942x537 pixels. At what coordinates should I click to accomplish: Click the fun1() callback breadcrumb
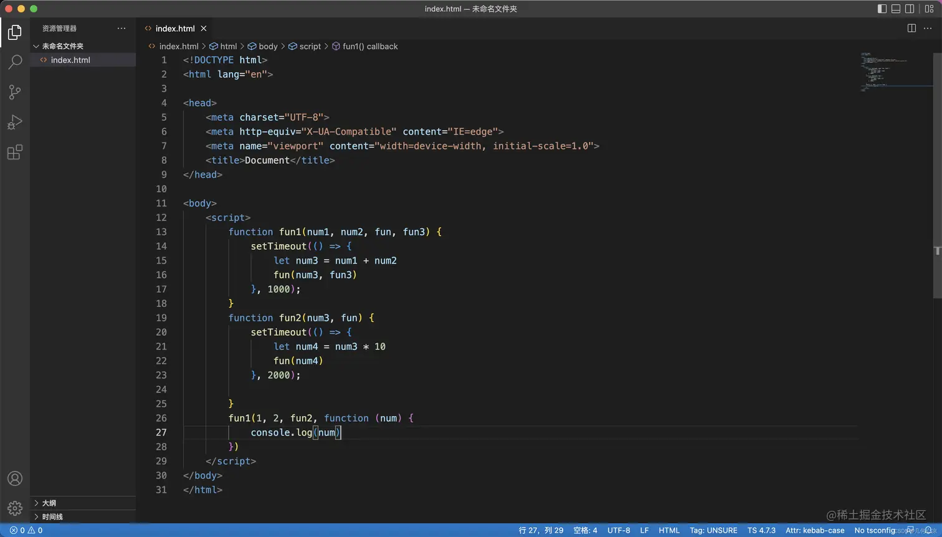(365, 46)
